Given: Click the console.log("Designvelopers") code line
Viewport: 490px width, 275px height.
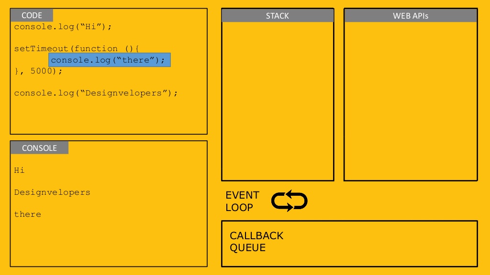Looking at the screenshot, I should click(96, 93).
